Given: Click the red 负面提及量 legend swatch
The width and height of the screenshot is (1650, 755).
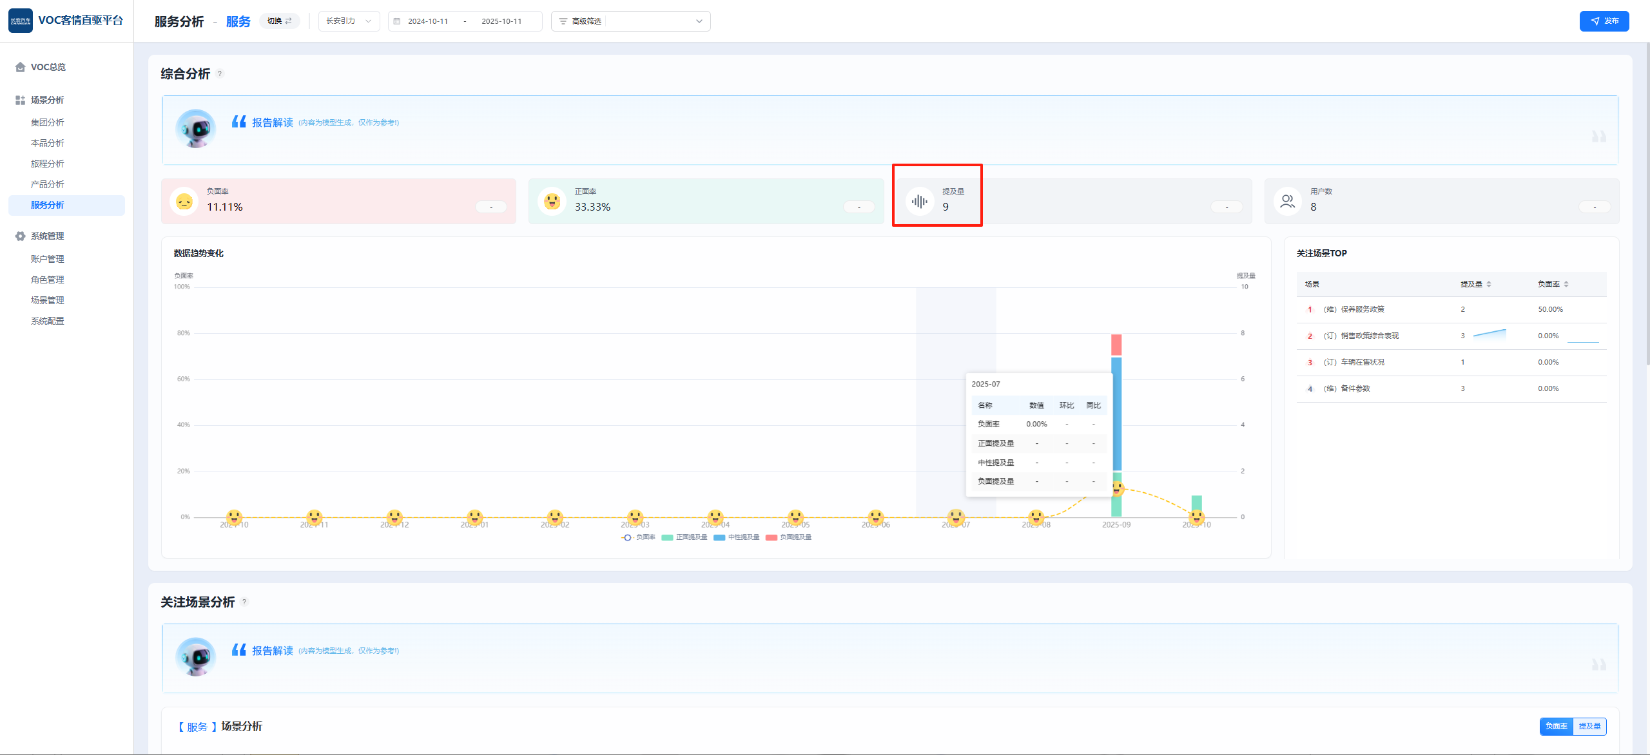Looking at the screenshot, I should (x=771, y=537).
